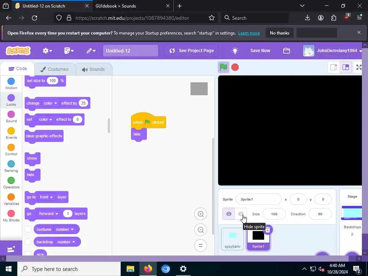The width and height of the screenshot is (368, 276).
Task: Click No thanks in Firefox notification
Action: click(280, 33)
